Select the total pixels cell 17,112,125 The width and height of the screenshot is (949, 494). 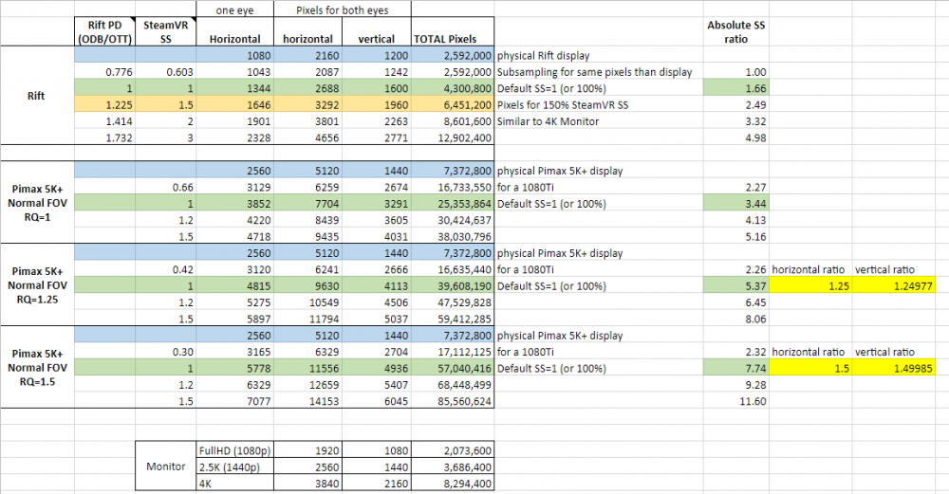453,352
